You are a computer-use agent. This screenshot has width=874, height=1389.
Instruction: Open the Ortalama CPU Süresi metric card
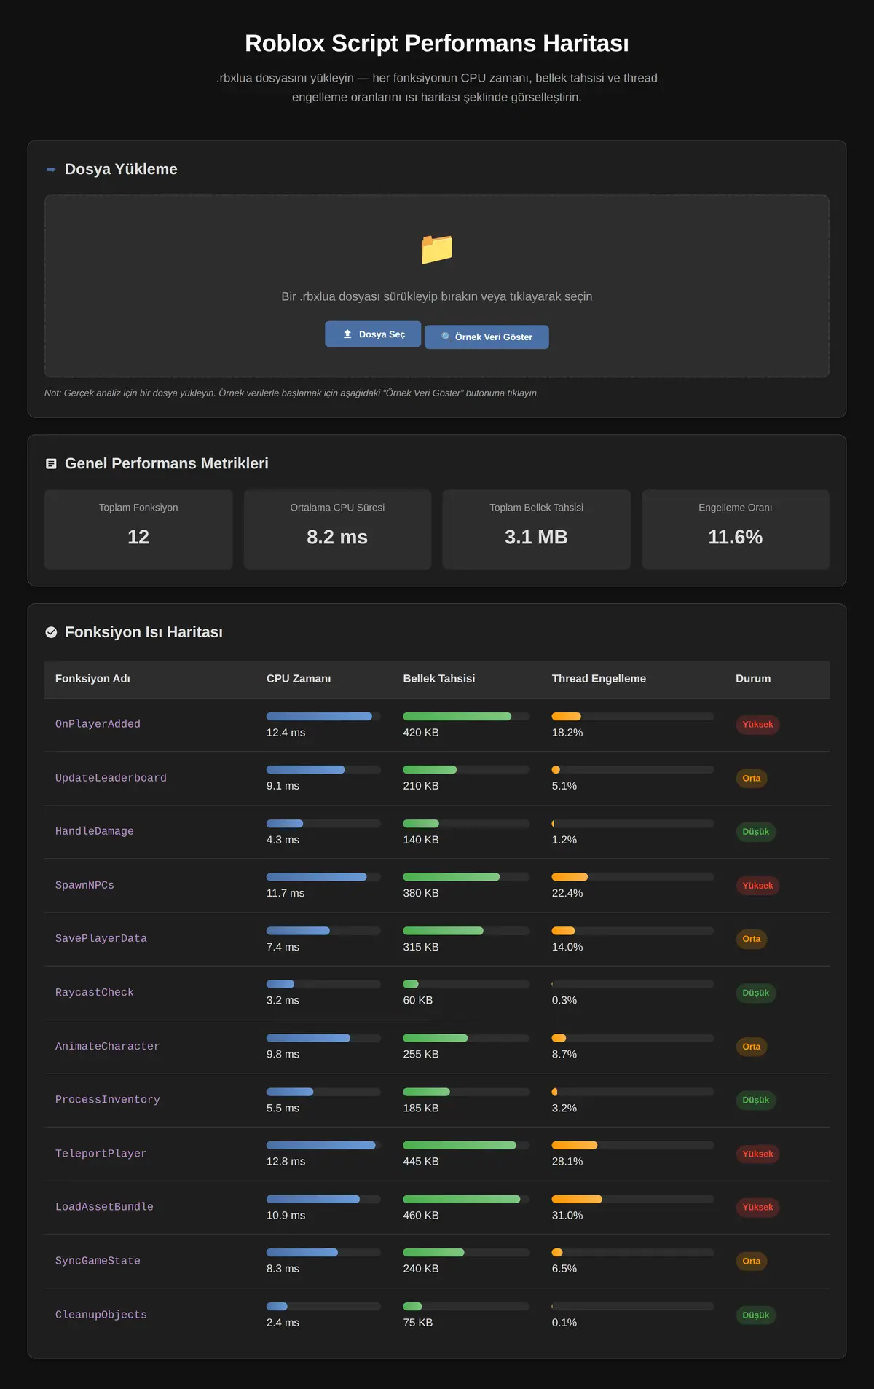click(x=337, y=530)
